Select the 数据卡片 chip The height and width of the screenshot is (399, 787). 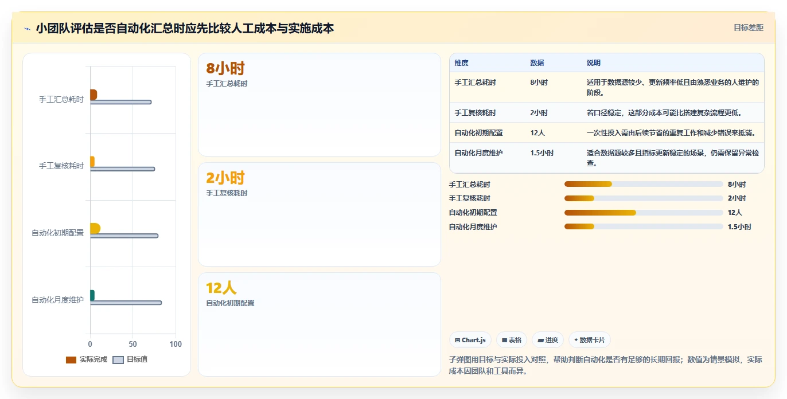click(590, 340)
